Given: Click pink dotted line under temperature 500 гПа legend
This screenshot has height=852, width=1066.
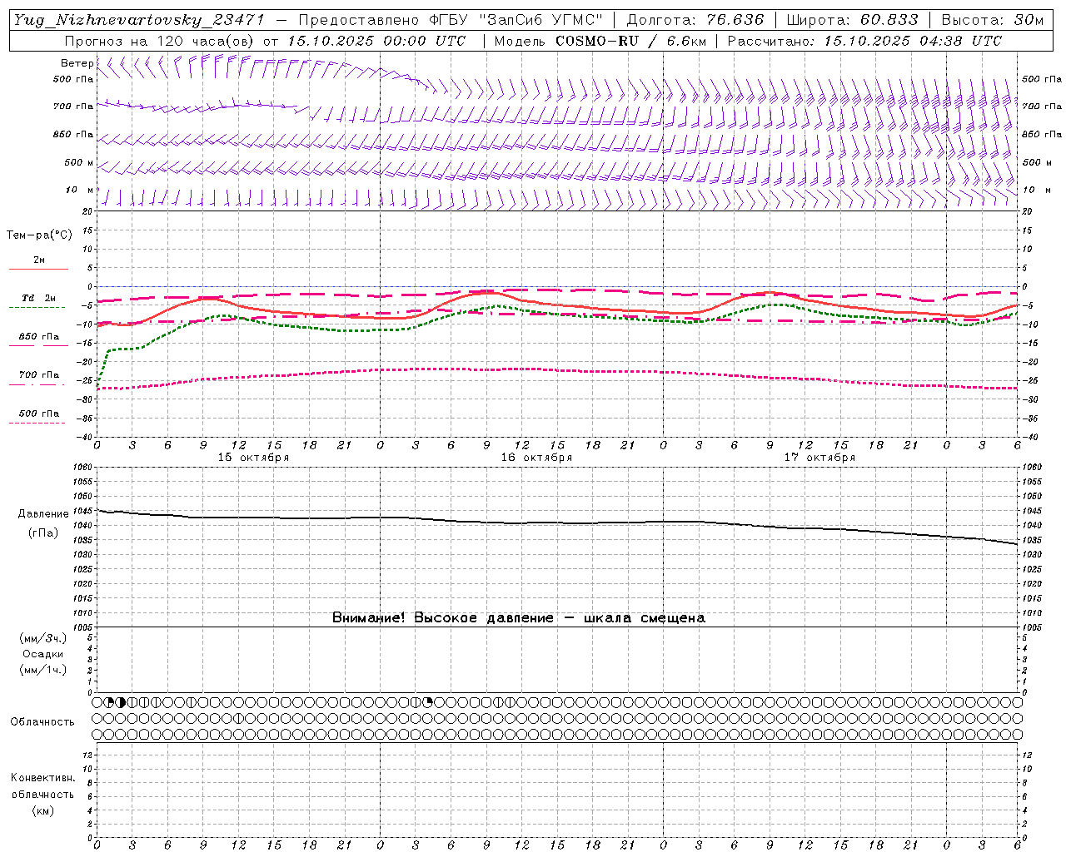Looking at the screenshot, I should coord(38,423).
